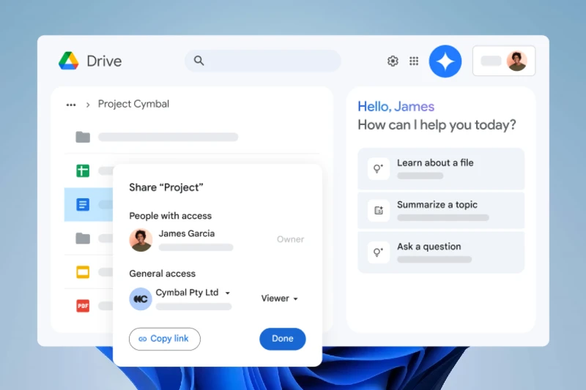Open the top folder icon in list
Image resolution: width=586 pixels, height=390 pixels.
pos(83,137)
